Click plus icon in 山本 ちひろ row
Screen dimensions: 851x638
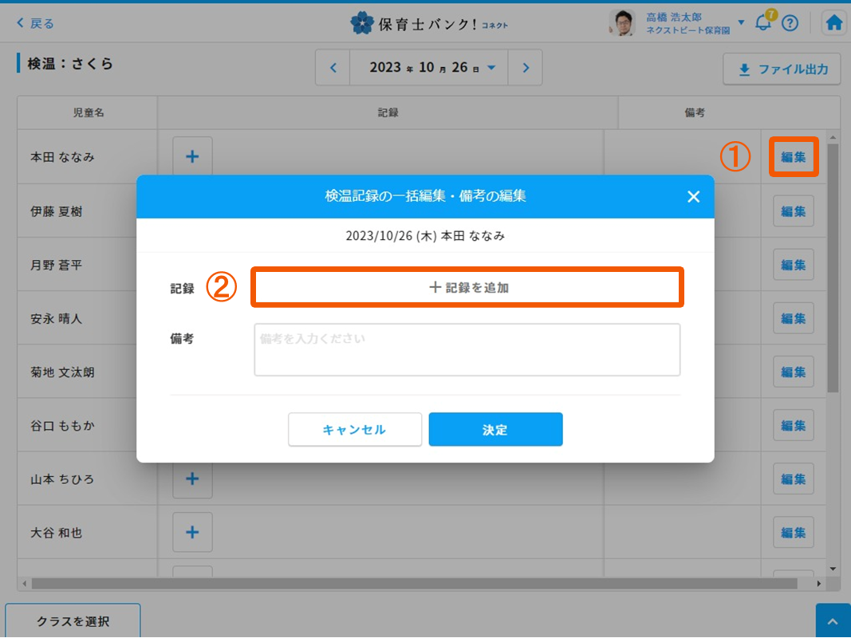pyautogui.click(x=192, y=478)
